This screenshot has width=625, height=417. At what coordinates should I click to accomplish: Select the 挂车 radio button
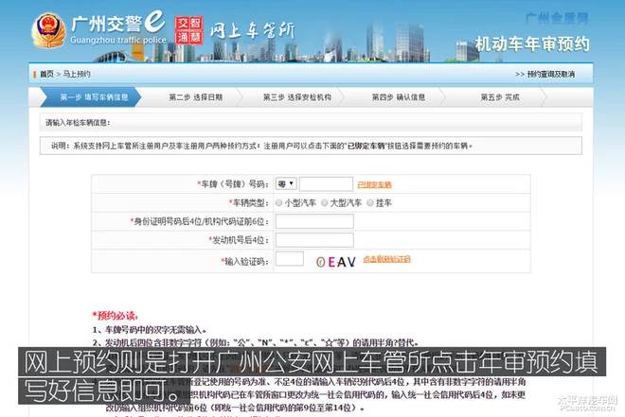point(372,202)
